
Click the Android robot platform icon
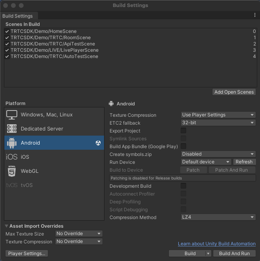click(12, 143)
